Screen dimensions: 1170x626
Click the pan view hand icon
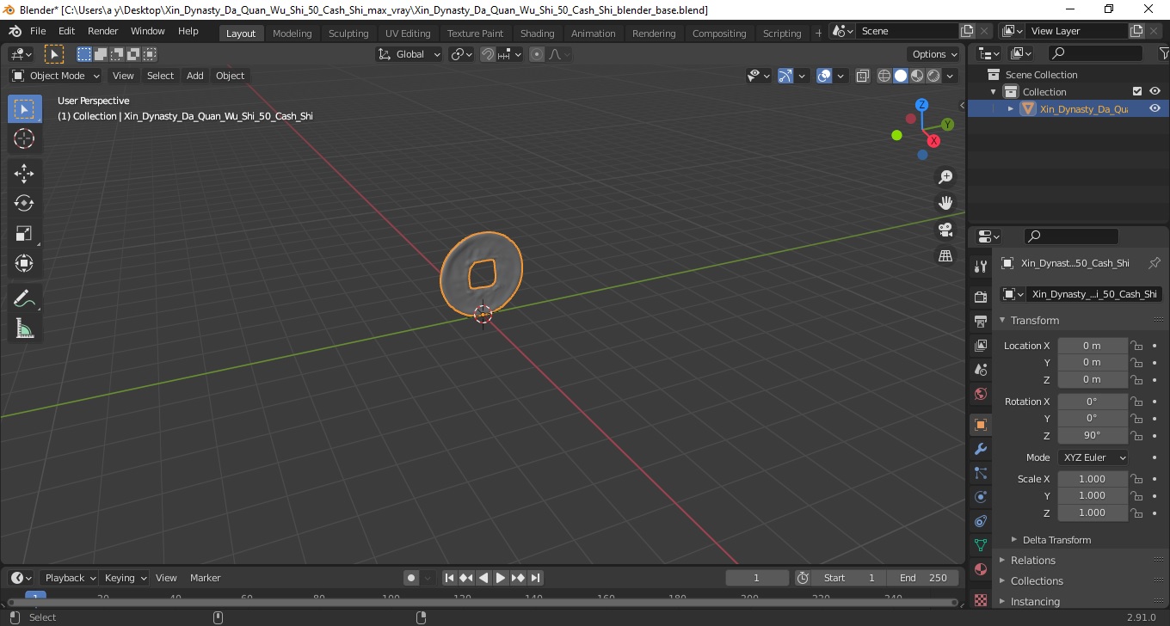click(x=945, y=203)
